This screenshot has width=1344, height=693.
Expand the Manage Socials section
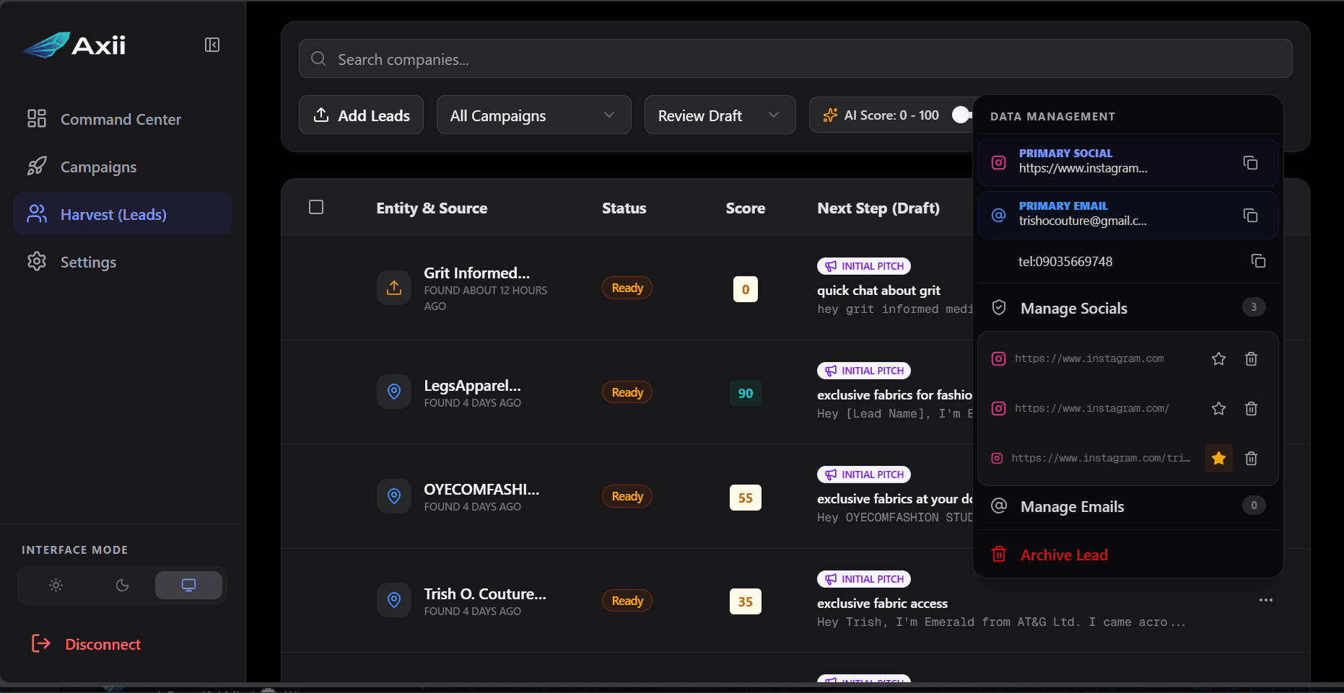[1074, 308]
